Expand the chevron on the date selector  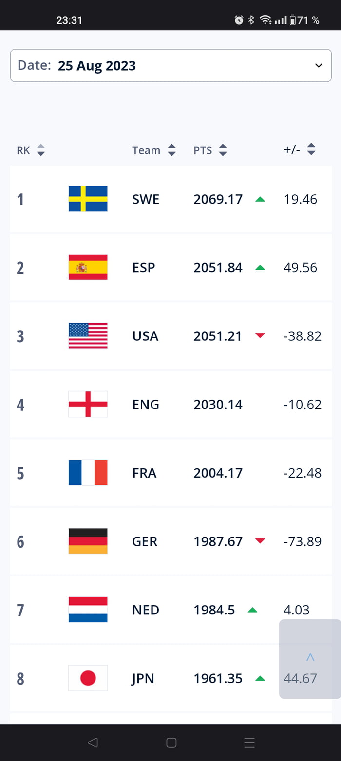(x=319, y=65)
